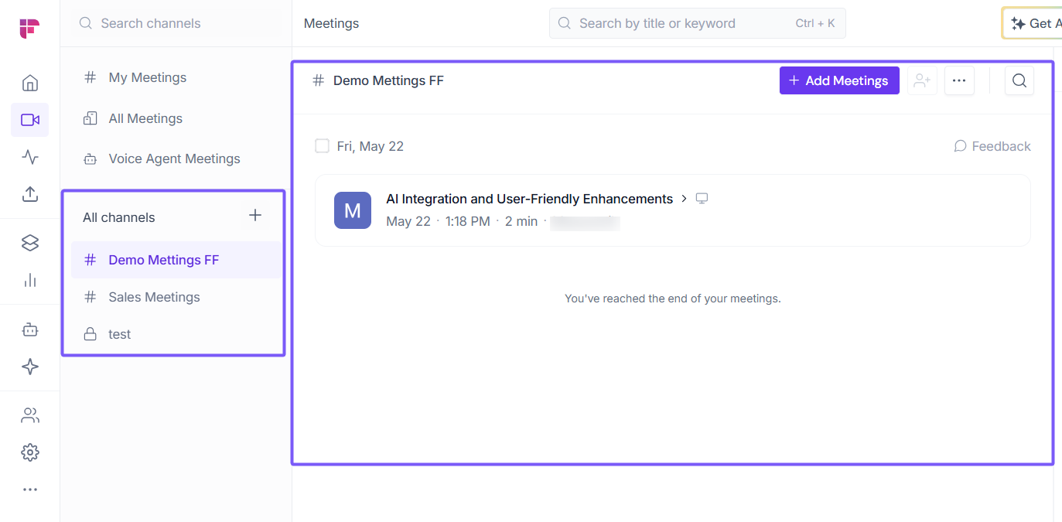
Task: Select the video camera Meetings icon
Action: point(30,120)
